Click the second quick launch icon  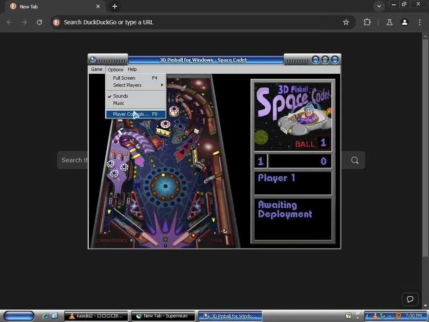55,316
